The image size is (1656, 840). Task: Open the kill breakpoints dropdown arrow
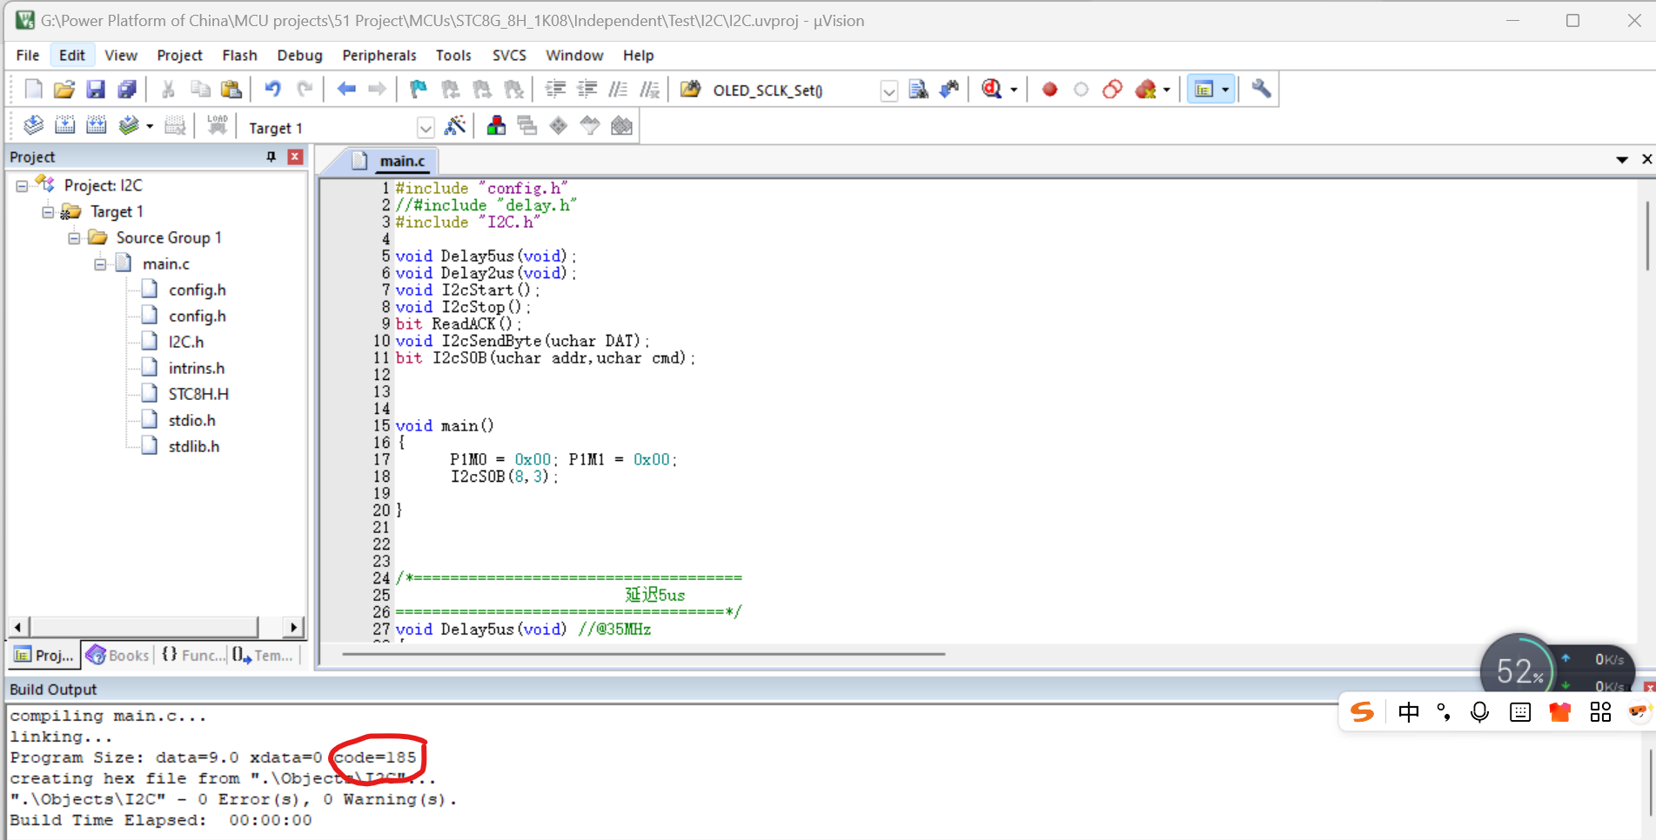[1167, 90]
